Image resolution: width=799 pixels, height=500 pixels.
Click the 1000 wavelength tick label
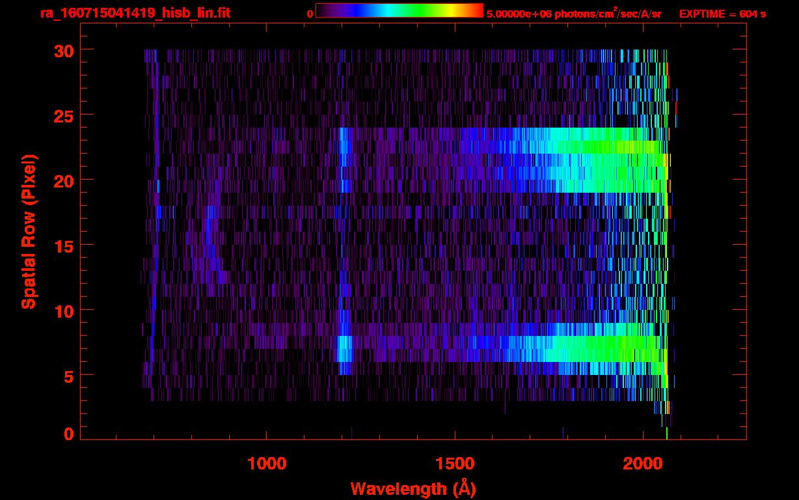coord(267,464)
